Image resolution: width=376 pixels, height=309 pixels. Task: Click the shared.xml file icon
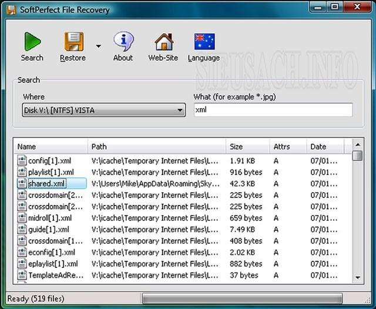tap(22, 183)
